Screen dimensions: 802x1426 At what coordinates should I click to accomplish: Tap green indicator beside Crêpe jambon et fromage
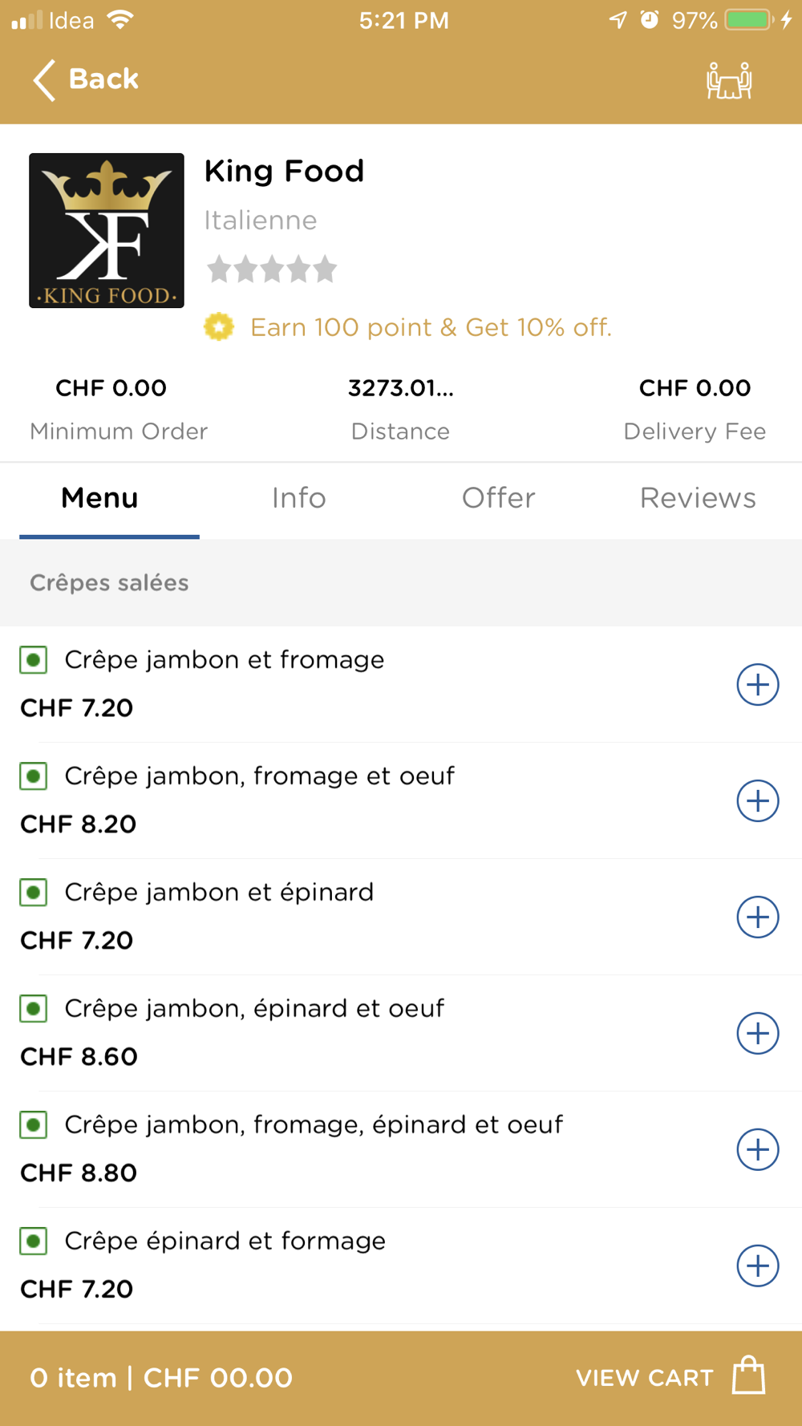pyautogui.click(x=34, y=660)
